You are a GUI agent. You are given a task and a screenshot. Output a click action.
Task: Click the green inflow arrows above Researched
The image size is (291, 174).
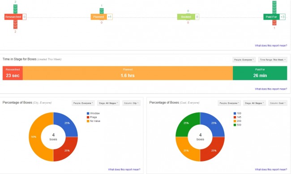15,9
